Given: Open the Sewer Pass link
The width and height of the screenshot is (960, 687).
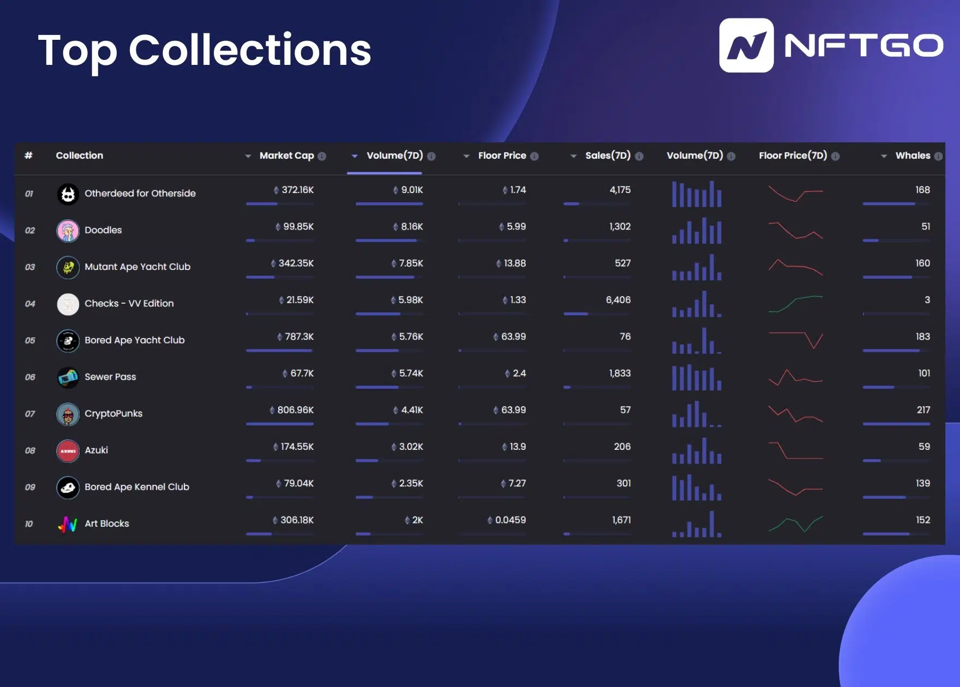Looking at the screenshot, I should tap(110, 377).
